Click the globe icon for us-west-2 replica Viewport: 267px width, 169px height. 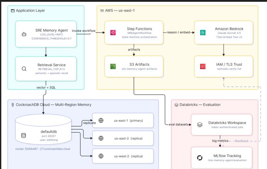coord(101,156)
